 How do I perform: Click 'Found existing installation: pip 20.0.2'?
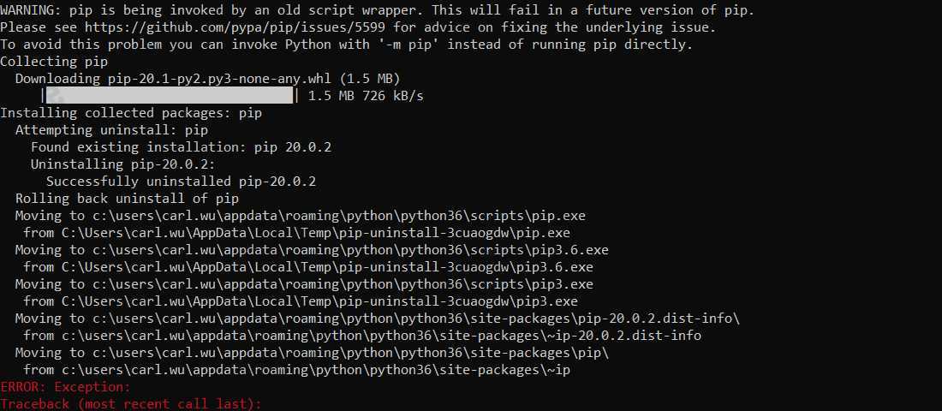tap(181, 147)
